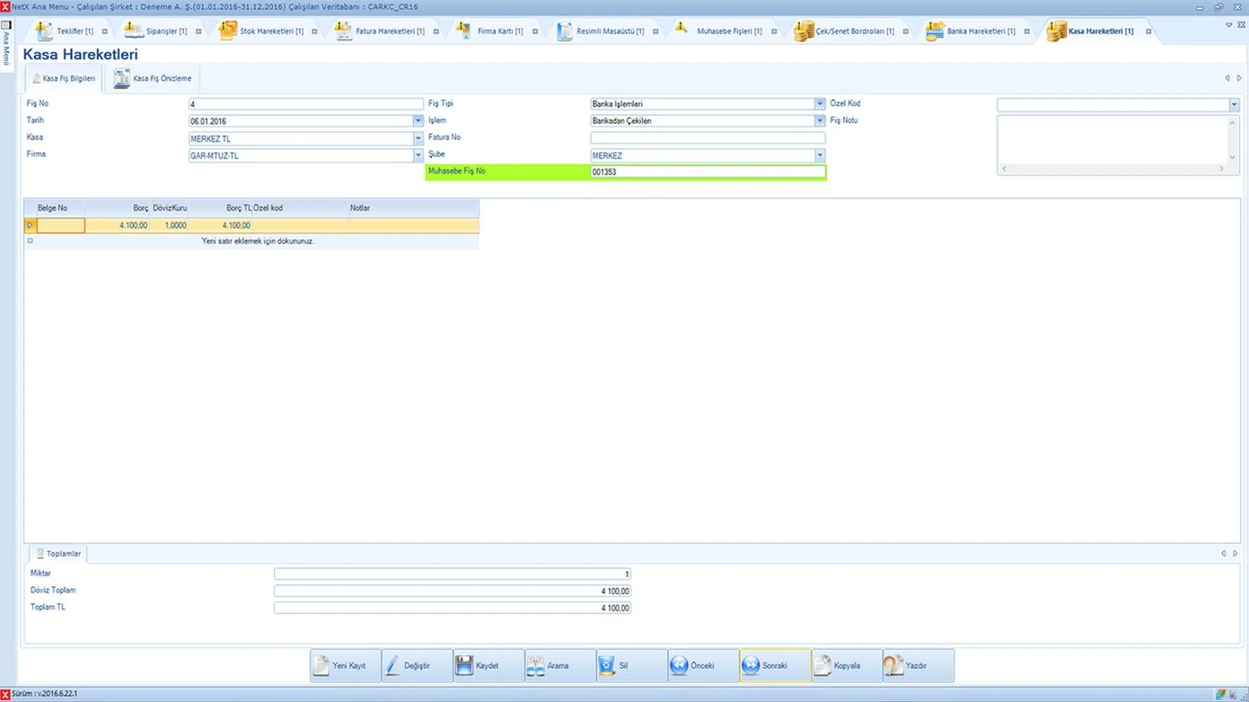Click the Kopyala copy icon
The image size is (1249, 702).
pos(823,665)
